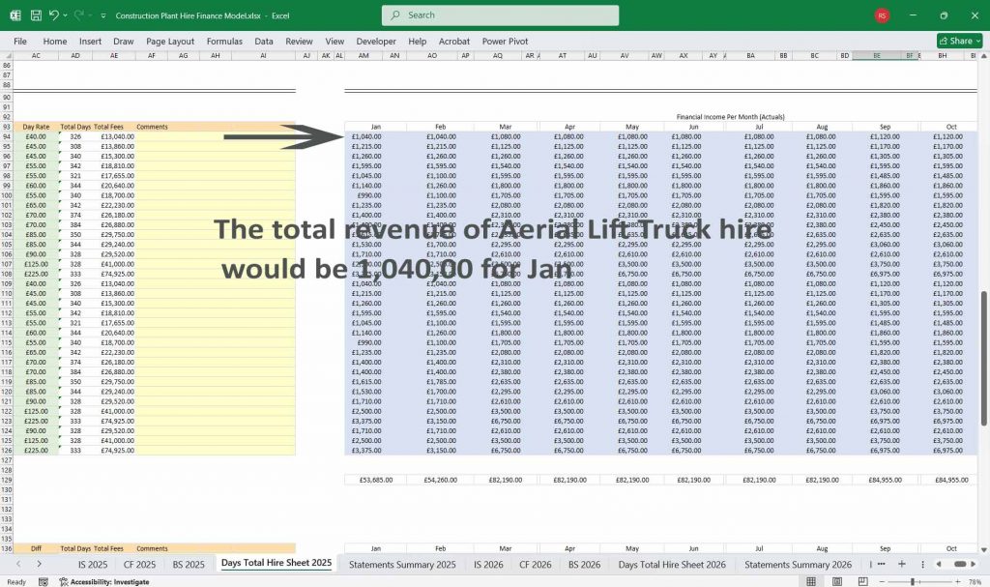Image resolution: width=990 pixels, height=587 pixels.
Task: Add a new worksheet with the plus icon
Action: [902, 564]
